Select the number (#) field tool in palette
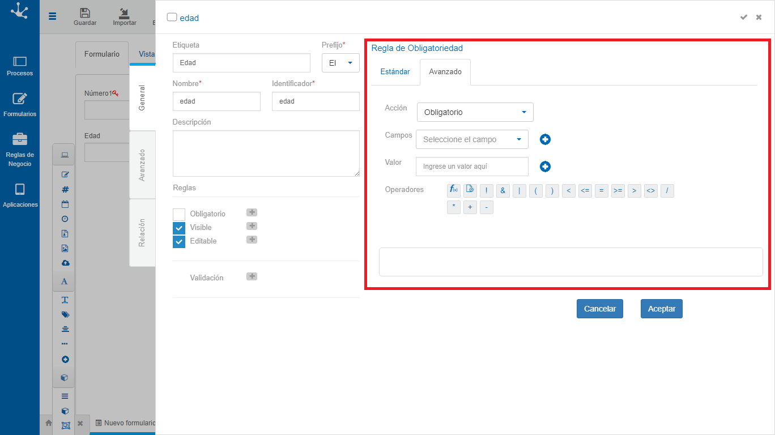 click(65, 189)
